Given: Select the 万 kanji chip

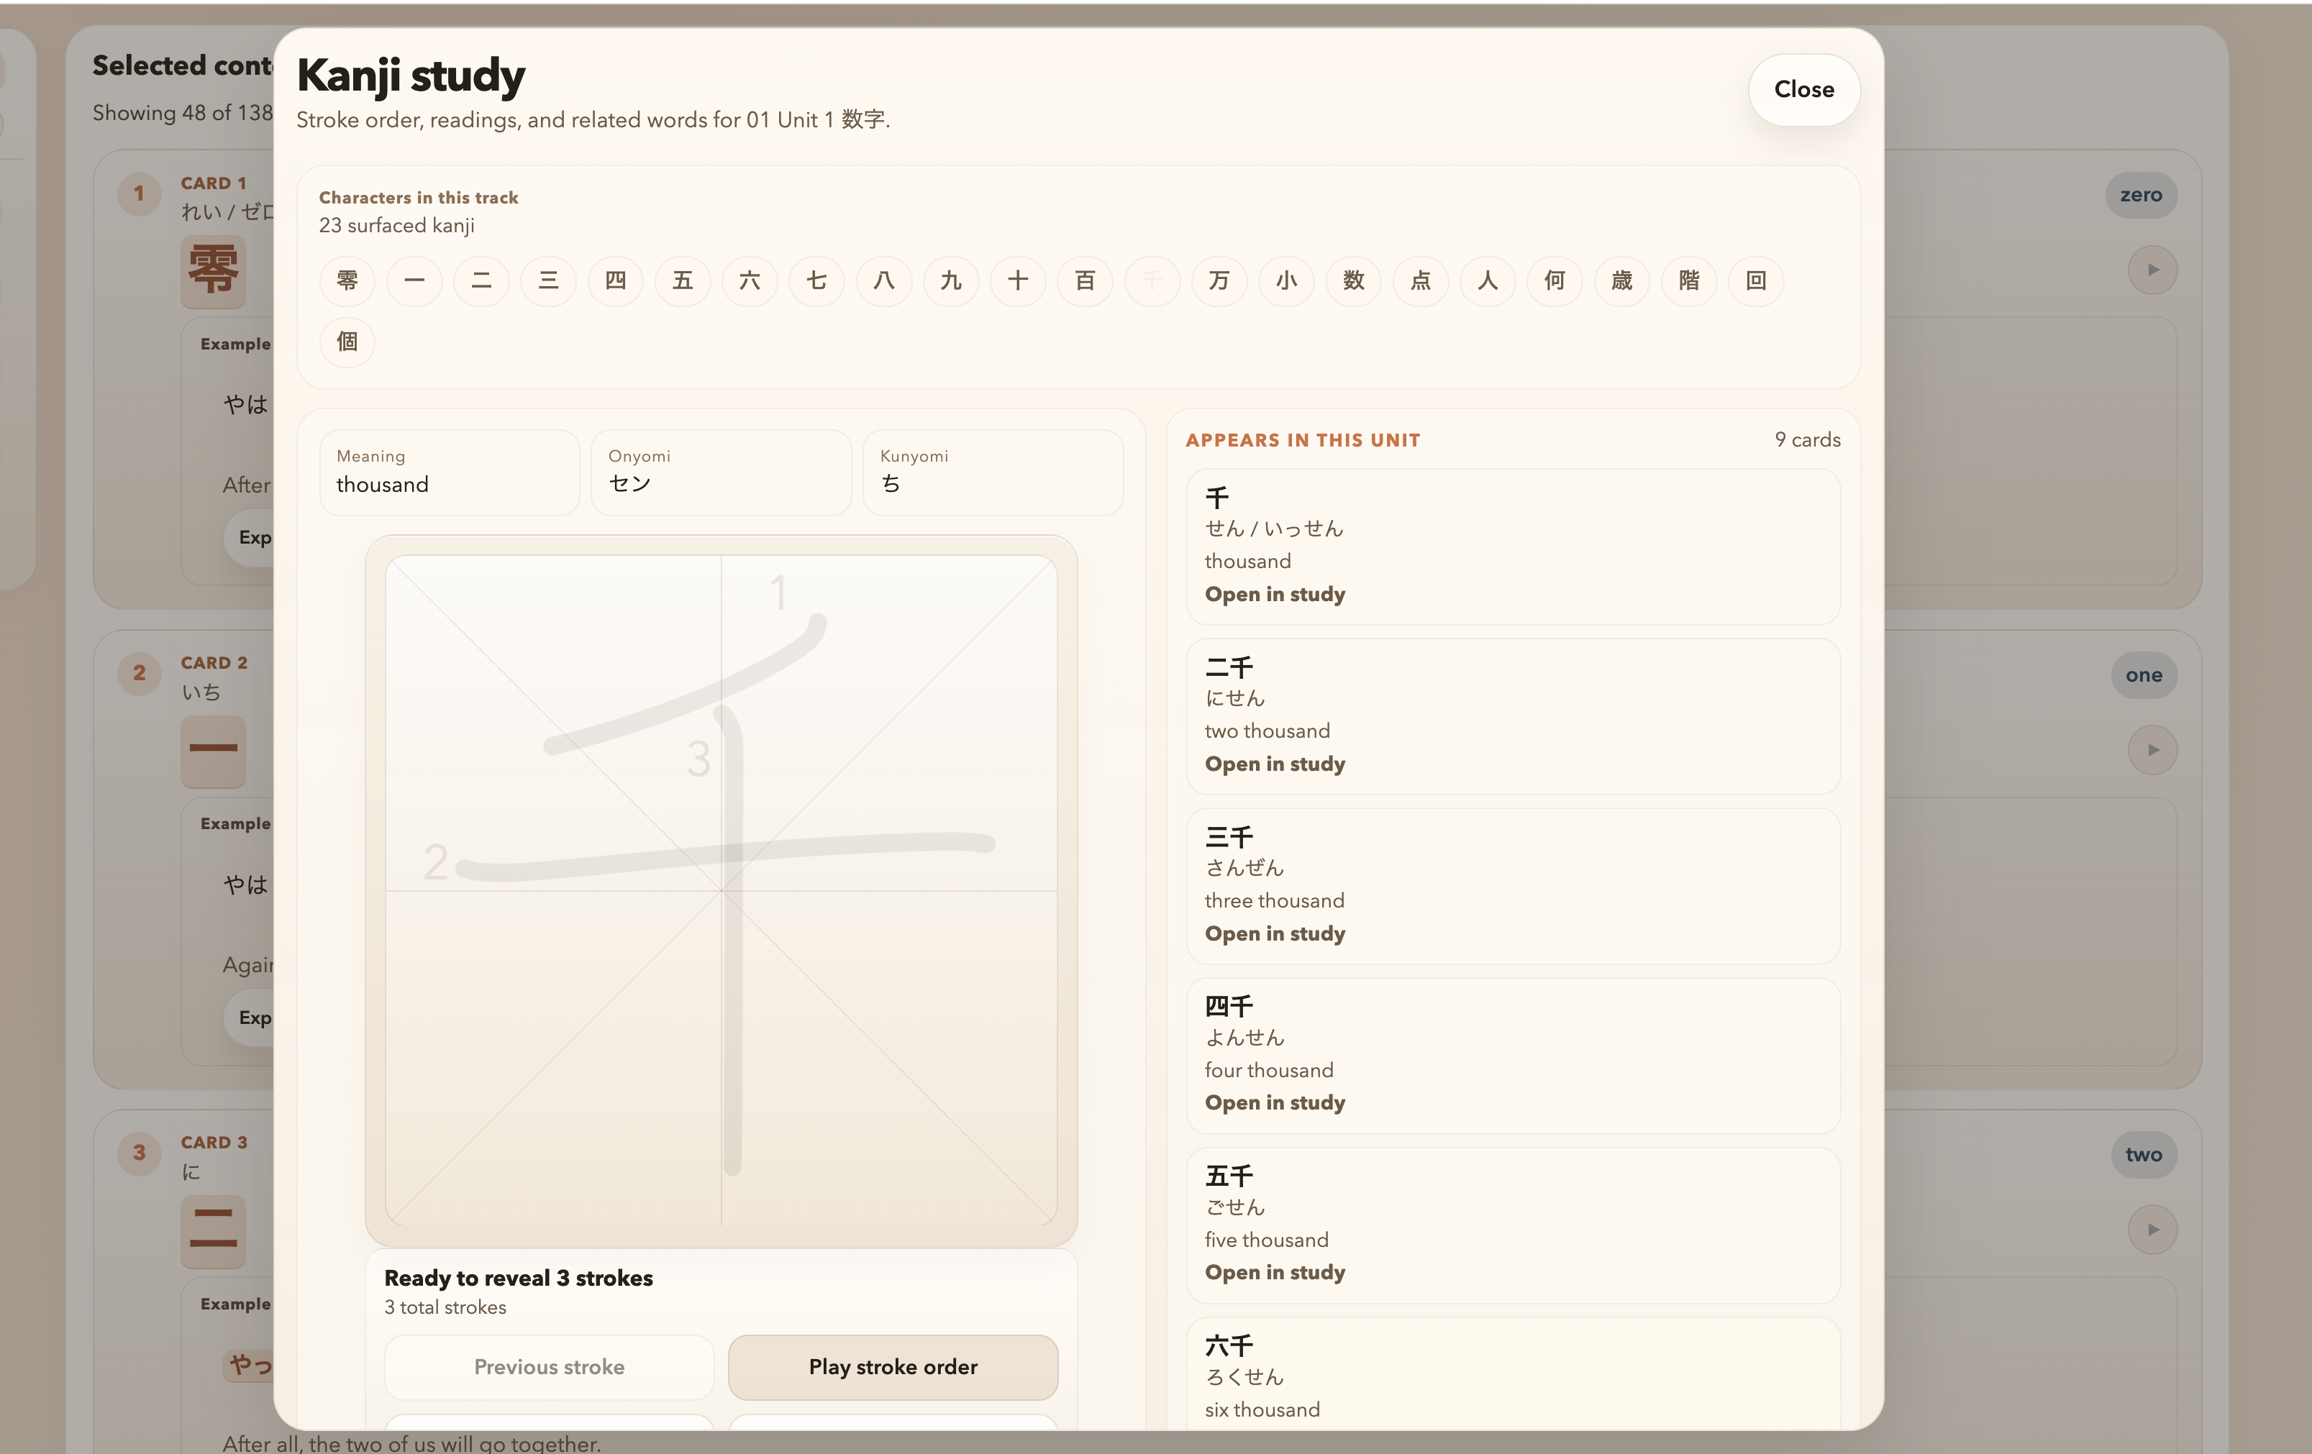Looking at the screenshot, I should pyautogui.click(x=1219, y=280).
